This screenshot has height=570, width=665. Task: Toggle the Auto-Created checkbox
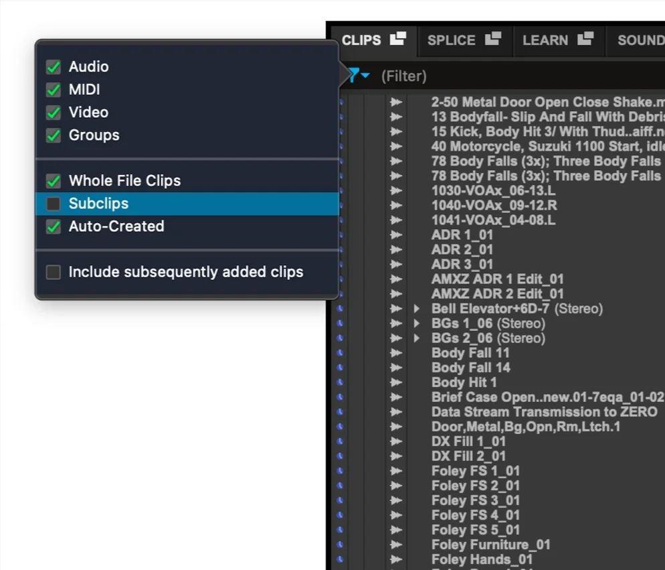tap(54, 226)
